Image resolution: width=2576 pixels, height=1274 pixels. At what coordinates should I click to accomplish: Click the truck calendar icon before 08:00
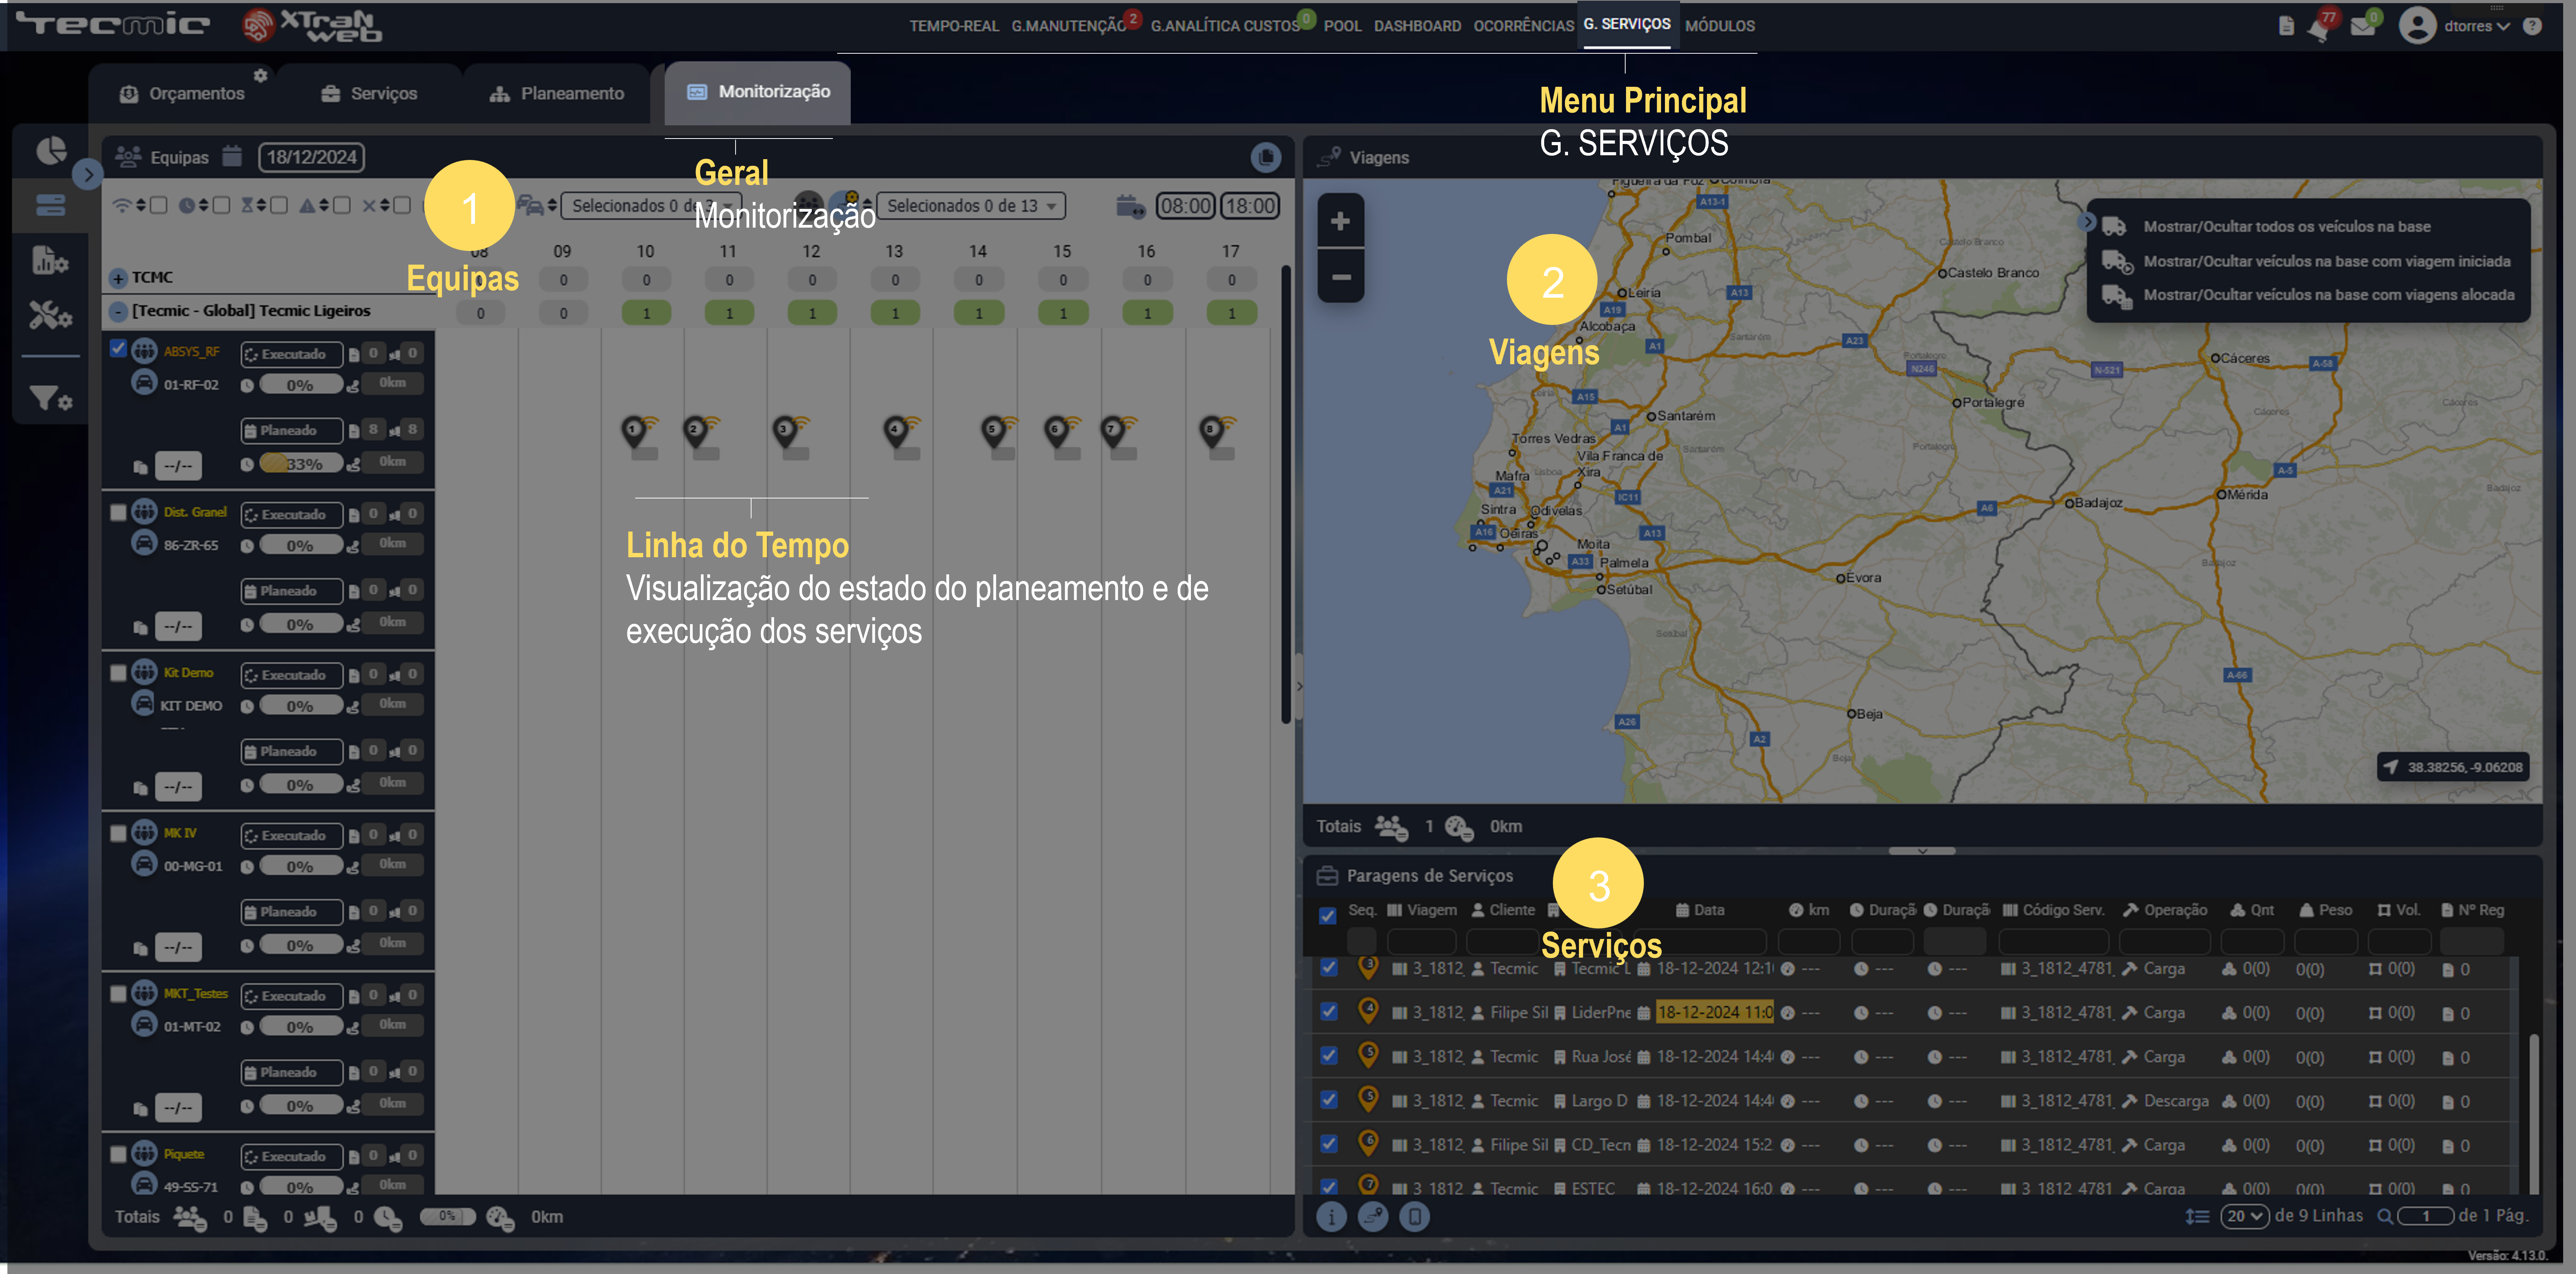tap(1130, 206)
